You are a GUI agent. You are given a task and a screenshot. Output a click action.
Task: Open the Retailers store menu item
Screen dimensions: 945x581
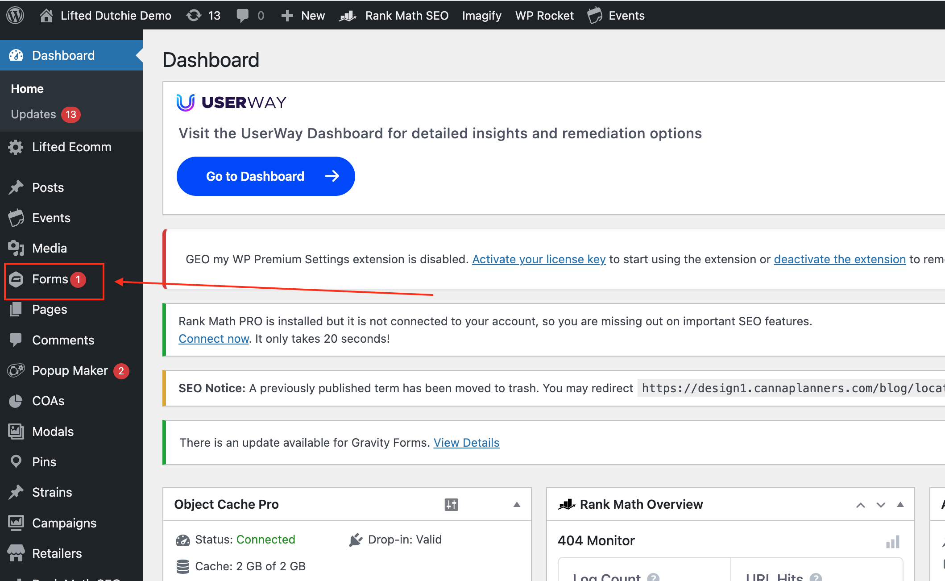[x=57, y=553]
